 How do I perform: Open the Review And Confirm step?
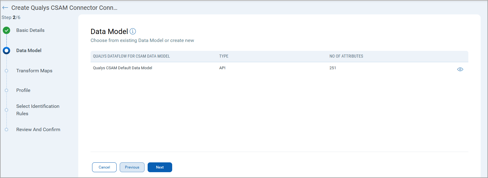pos(38,130)
